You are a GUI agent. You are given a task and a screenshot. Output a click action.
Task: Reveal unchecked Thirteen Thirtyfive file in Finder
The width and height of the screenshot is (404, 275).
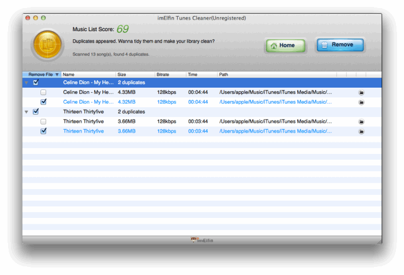click(x=361, y=122)
